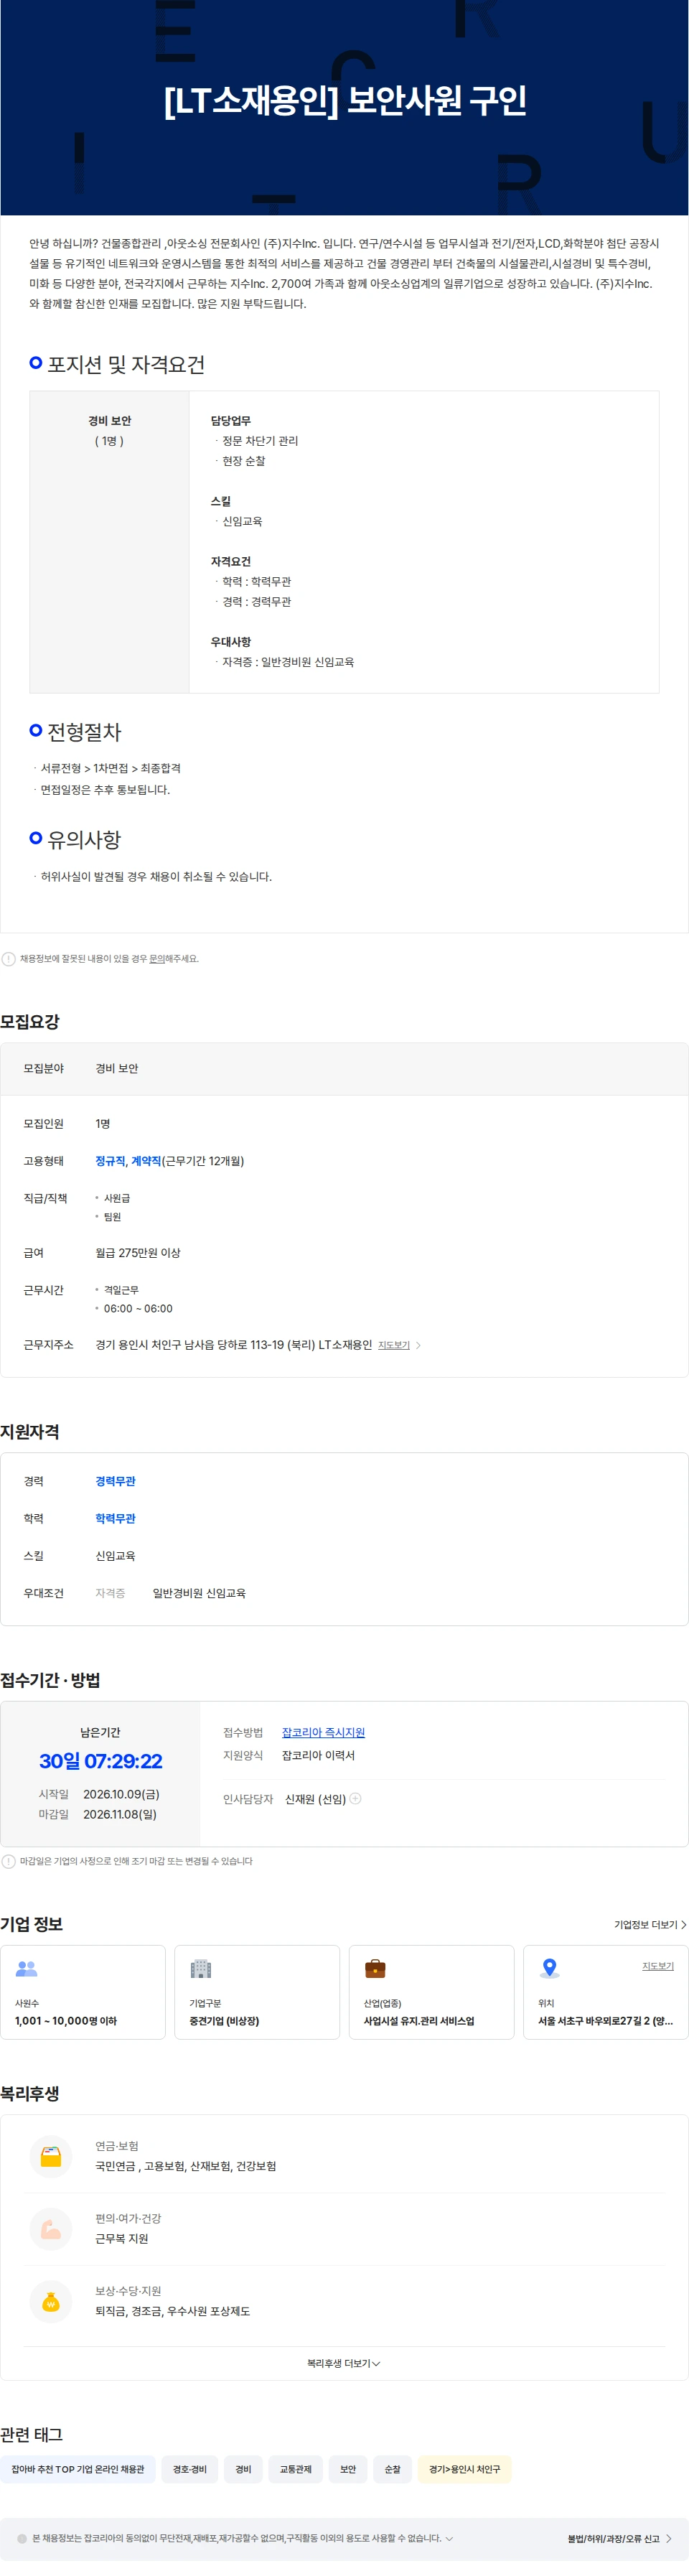Click the 기업구분 중견기업 card
Image resolution: width=689 pixels, height=2576 pixels.
click(x=257, y=1992)
